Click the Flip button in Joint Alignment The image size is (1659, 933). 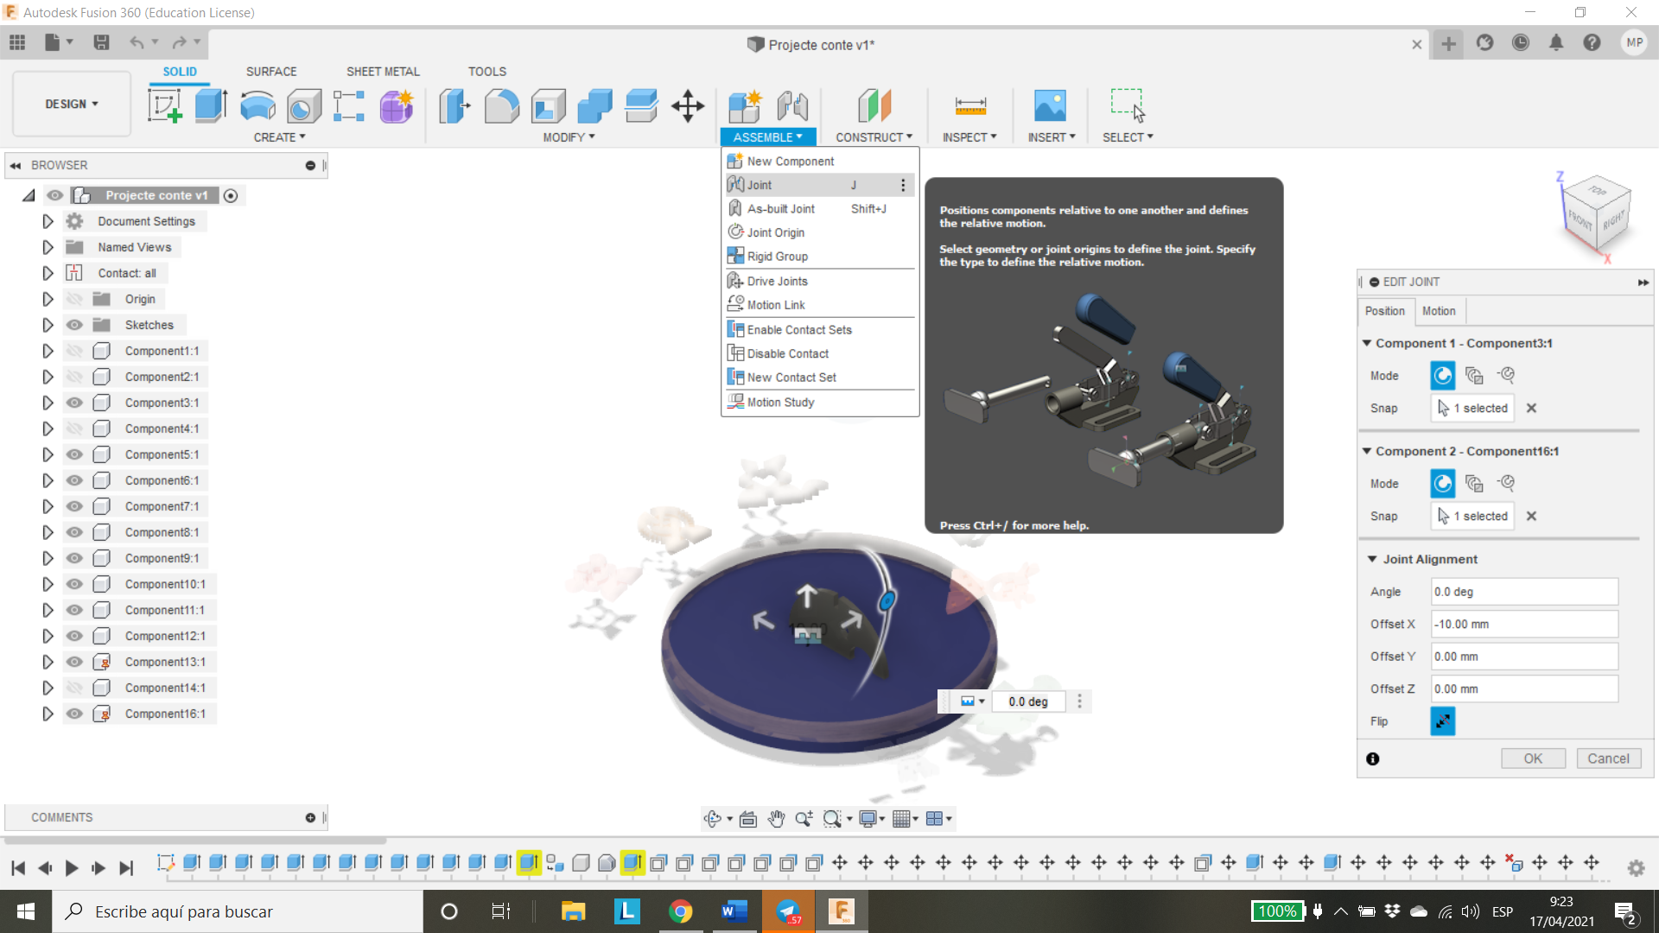(x=1441, y=721)
